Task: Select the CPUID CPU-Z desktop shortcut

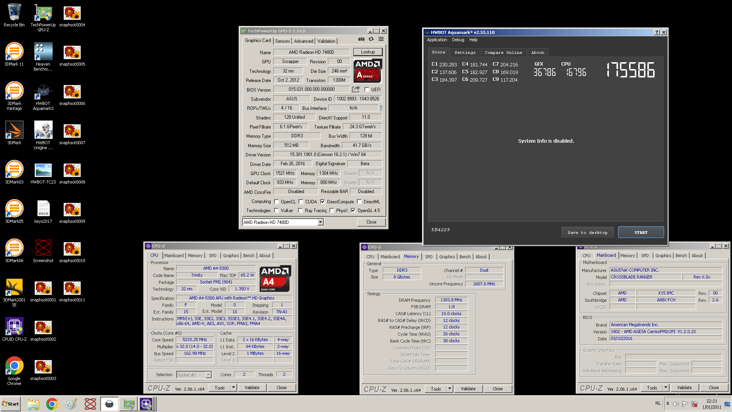Action: tap(14, 330)
